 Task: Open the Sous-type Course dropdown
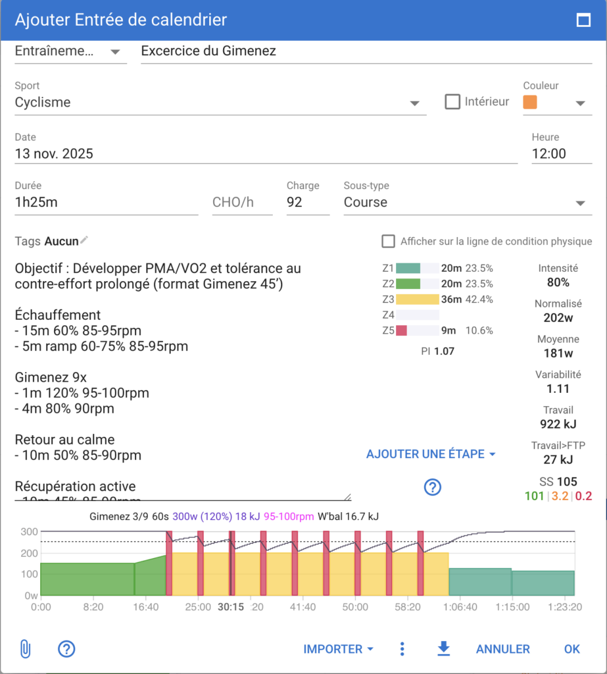coord(579,203)
